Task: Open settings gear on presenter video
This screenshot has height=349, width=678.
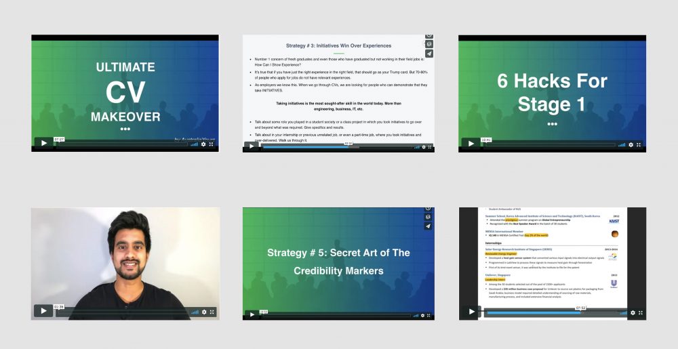Action: 204,312
